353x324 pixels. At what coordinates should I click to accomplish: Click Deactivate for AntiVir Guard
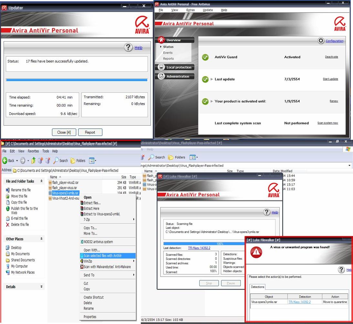(x=331, y=57)
